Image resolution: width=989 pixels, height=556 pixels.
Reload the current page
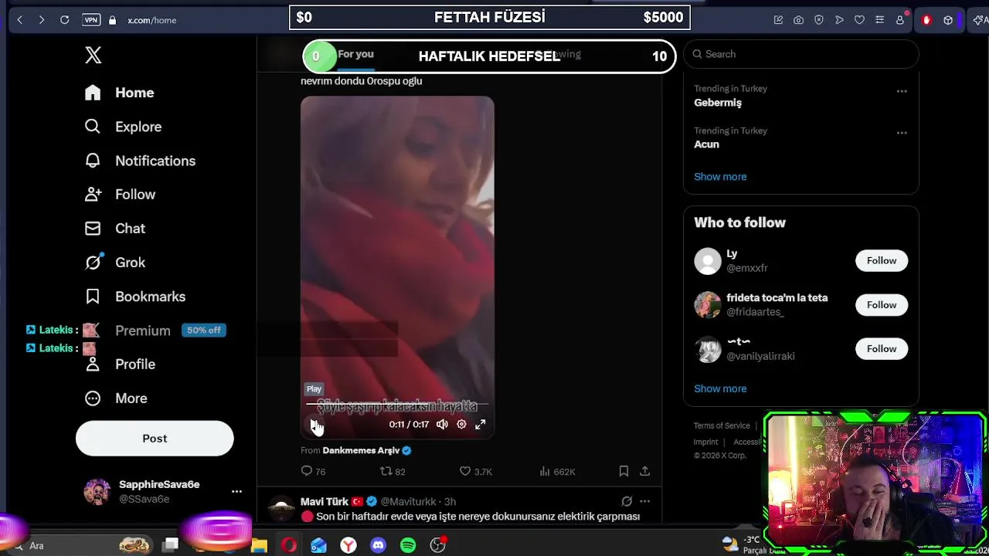(64, 20)
